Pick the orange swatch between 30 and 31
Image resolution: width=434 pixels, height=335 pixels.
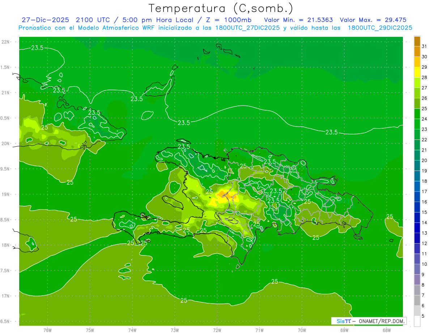(x=417, y=51)
